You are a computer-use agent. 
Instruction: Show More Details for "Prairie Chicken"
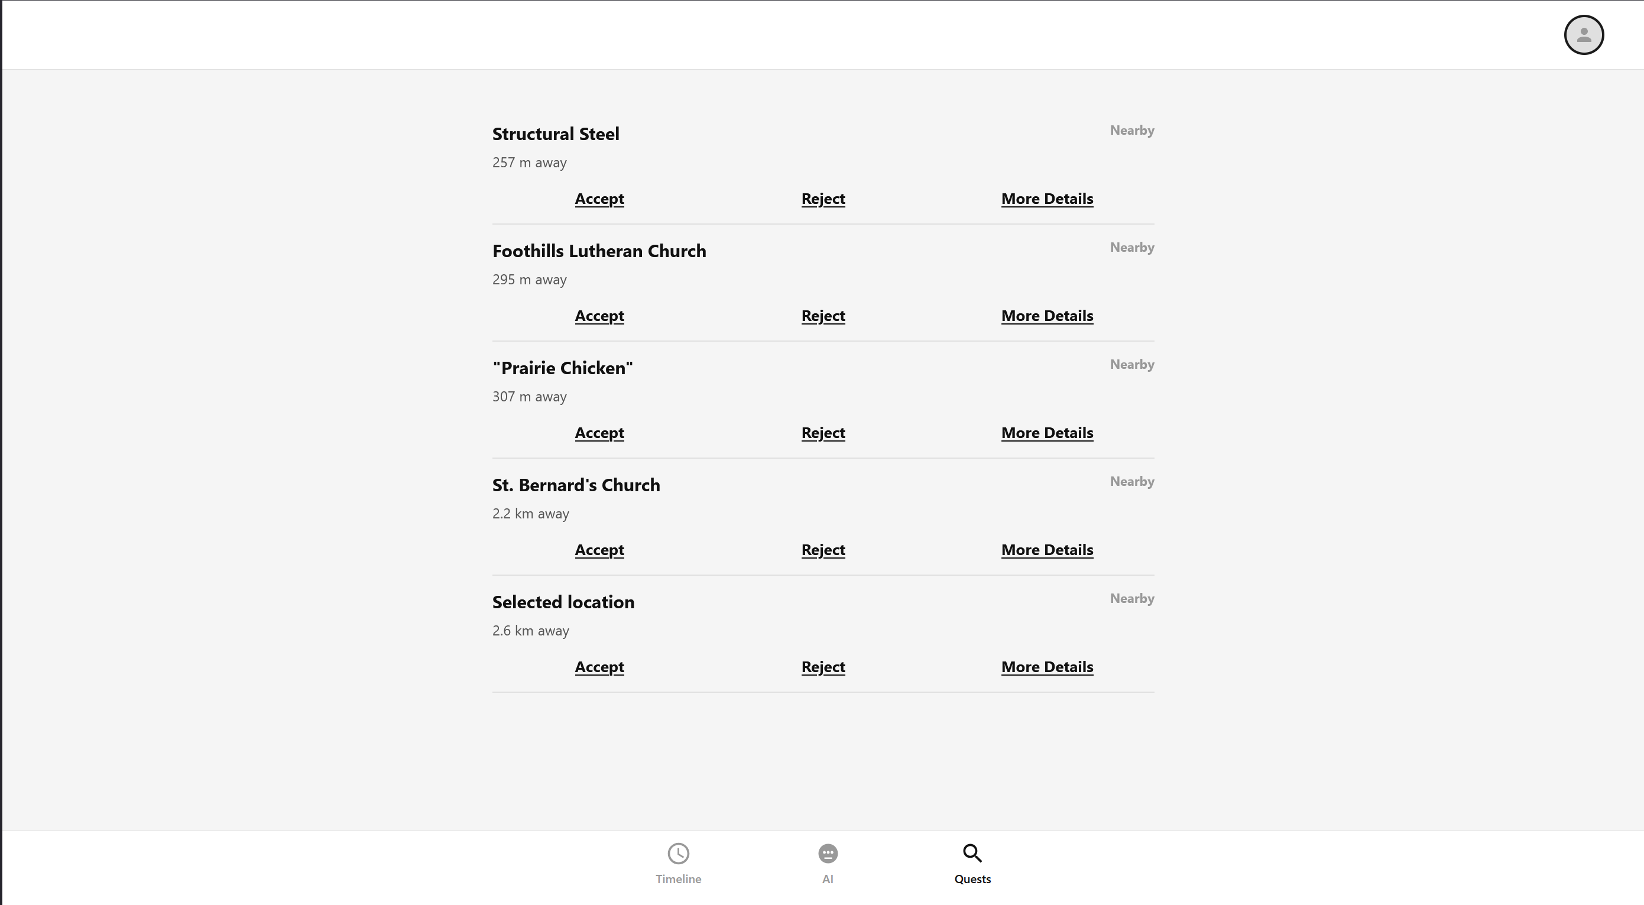click(x=1047, y=433)
